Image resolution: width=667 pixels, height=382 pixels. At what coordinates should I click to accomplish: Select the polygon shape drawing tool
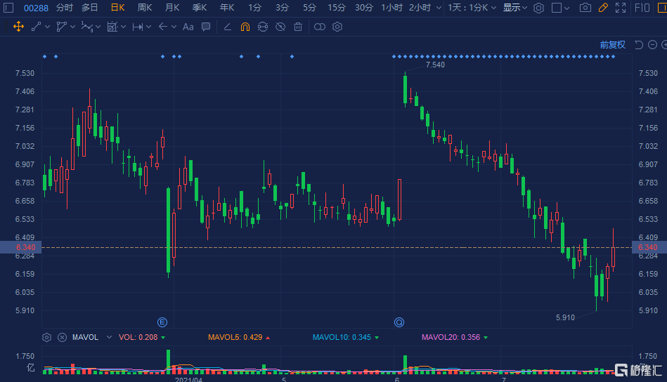pyautogui.click(x=61, y=27)
